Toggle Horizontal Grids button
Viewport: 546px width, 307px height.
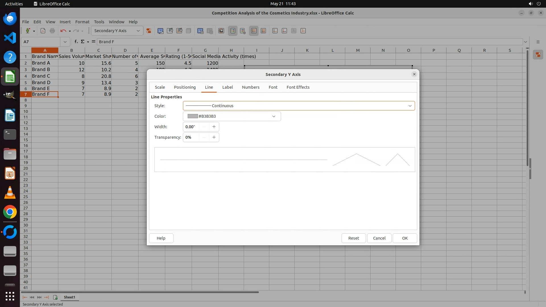tap(254, 31)
